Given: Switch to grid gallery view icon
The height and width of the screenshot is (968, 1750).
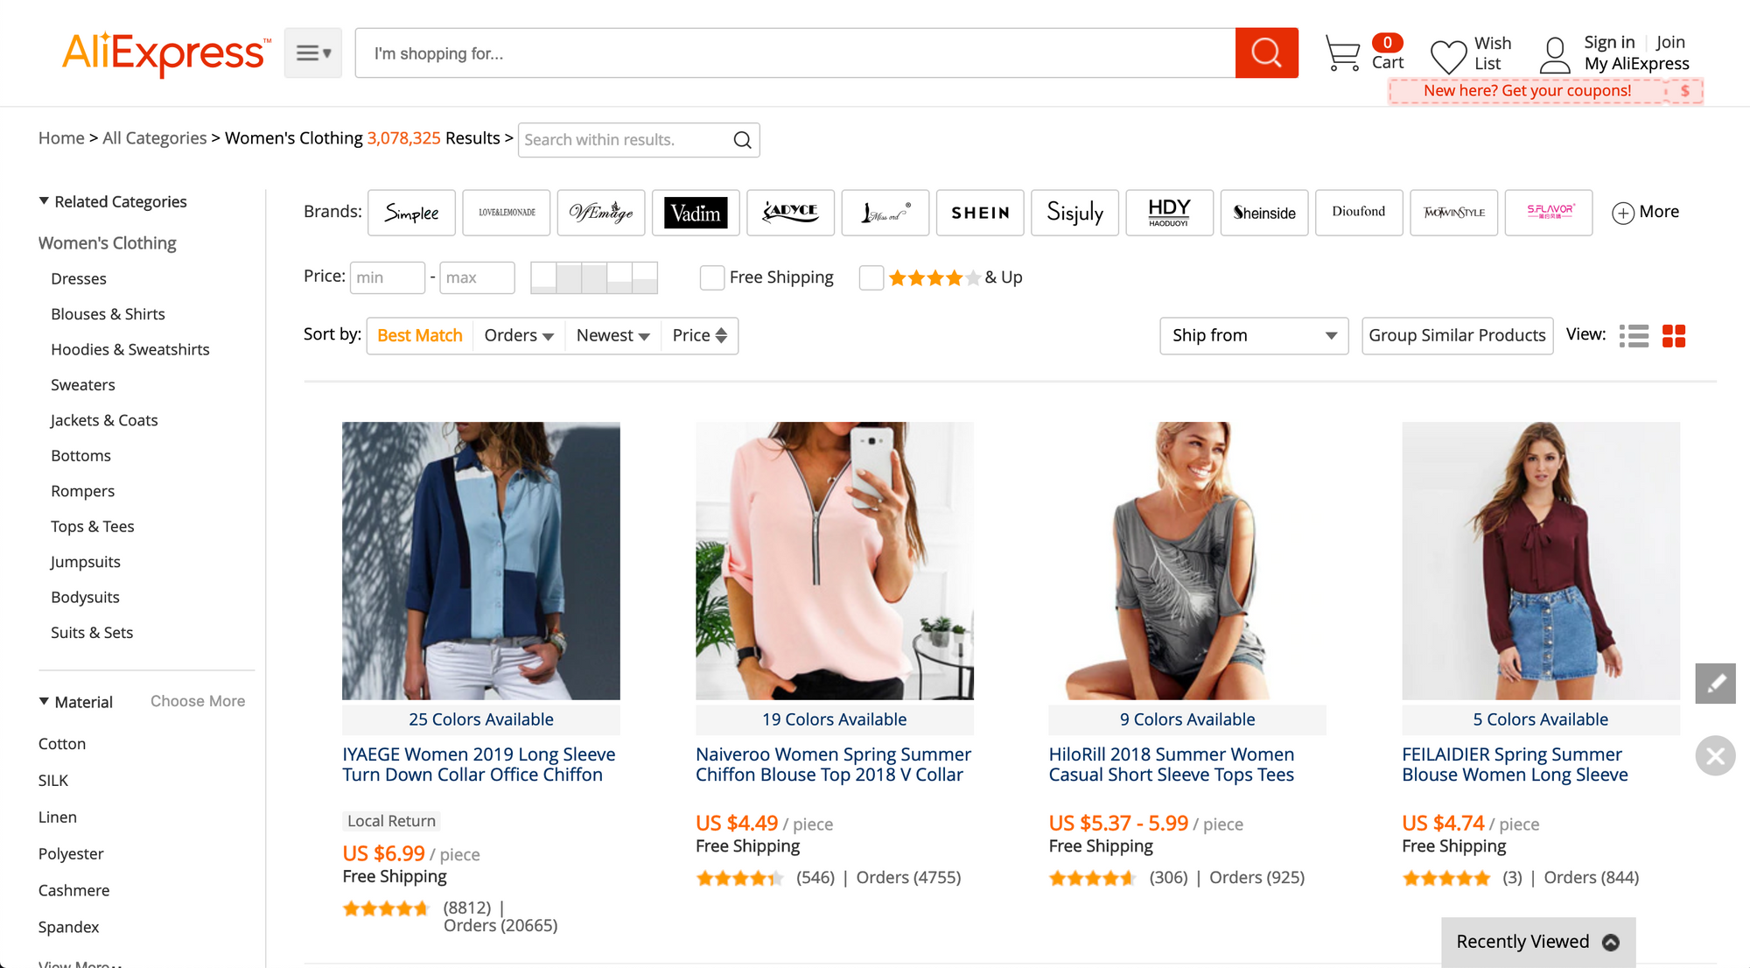Looking at the screenshot, I should [x=1674, y=336].
